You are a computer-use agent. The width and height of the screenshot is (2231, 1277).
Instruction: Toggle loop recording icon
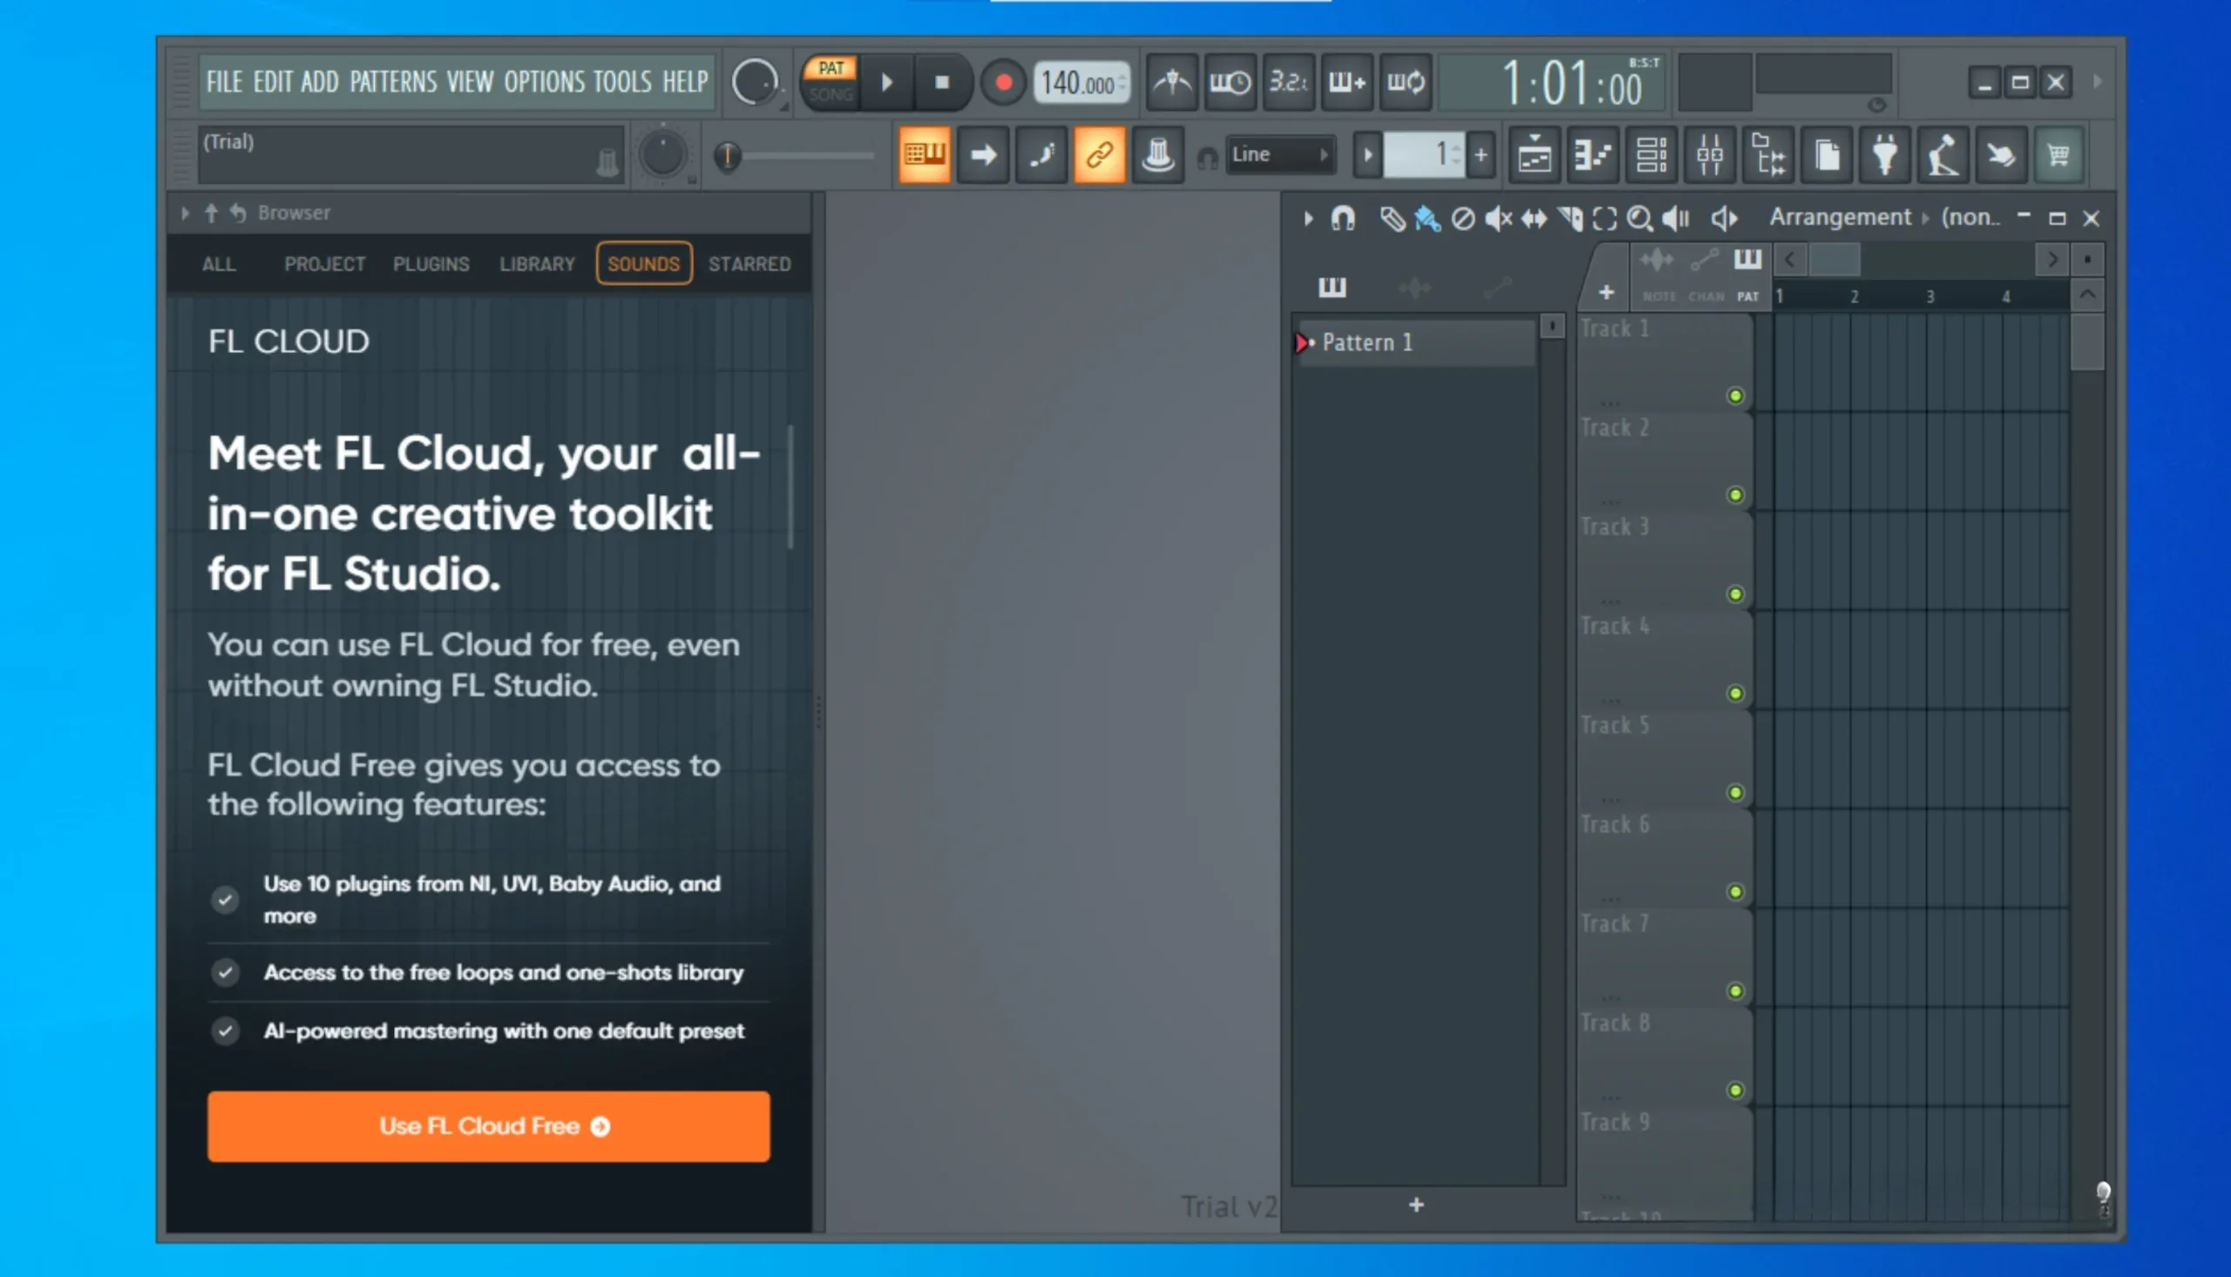(x=1405, y=83)
